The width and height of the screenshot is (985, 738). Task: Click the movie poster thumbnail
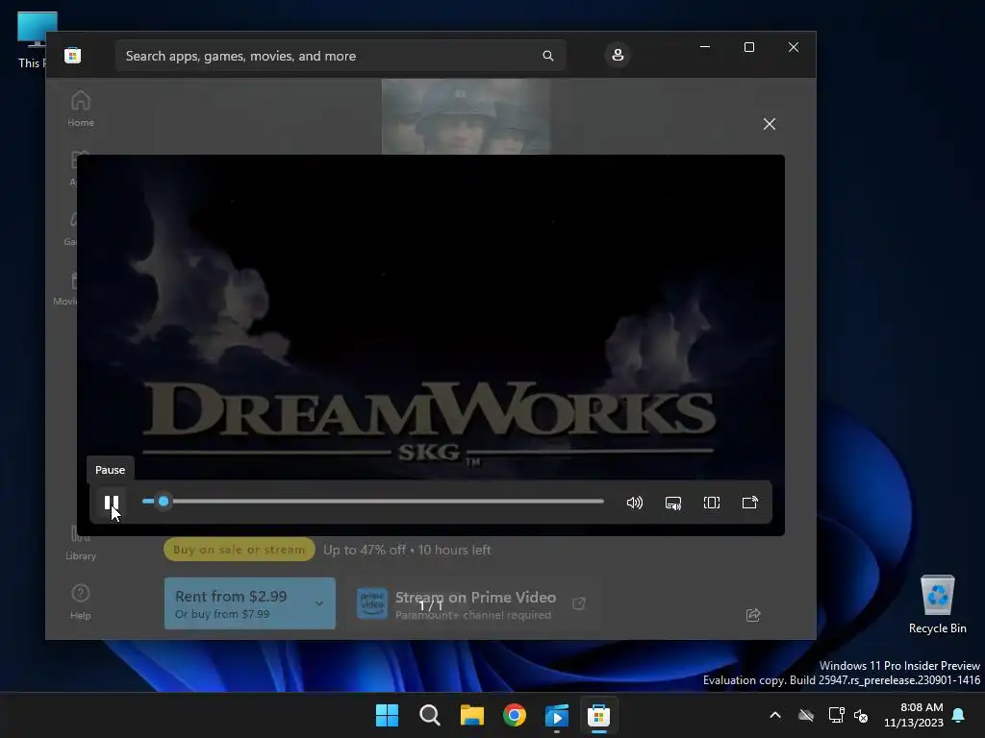466,116
